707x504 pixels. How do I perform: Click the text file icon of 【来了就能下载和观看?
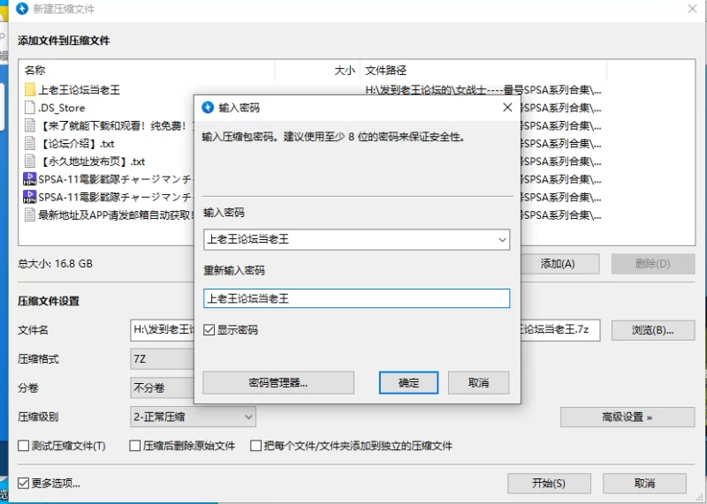[30, 125]
